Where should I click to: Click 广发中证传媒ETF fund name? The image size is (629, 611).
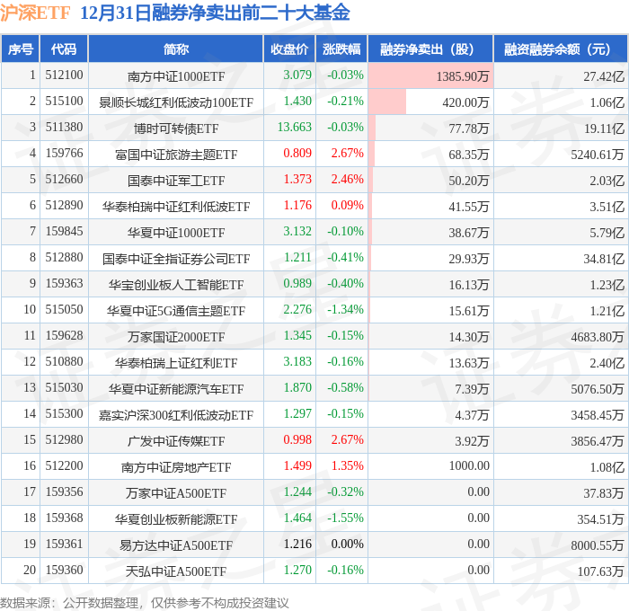coord(176,441)
